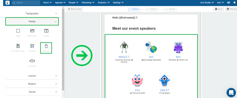Click the Preview button
The width and height of the screenshot is (237, 98).
point(231,9)
